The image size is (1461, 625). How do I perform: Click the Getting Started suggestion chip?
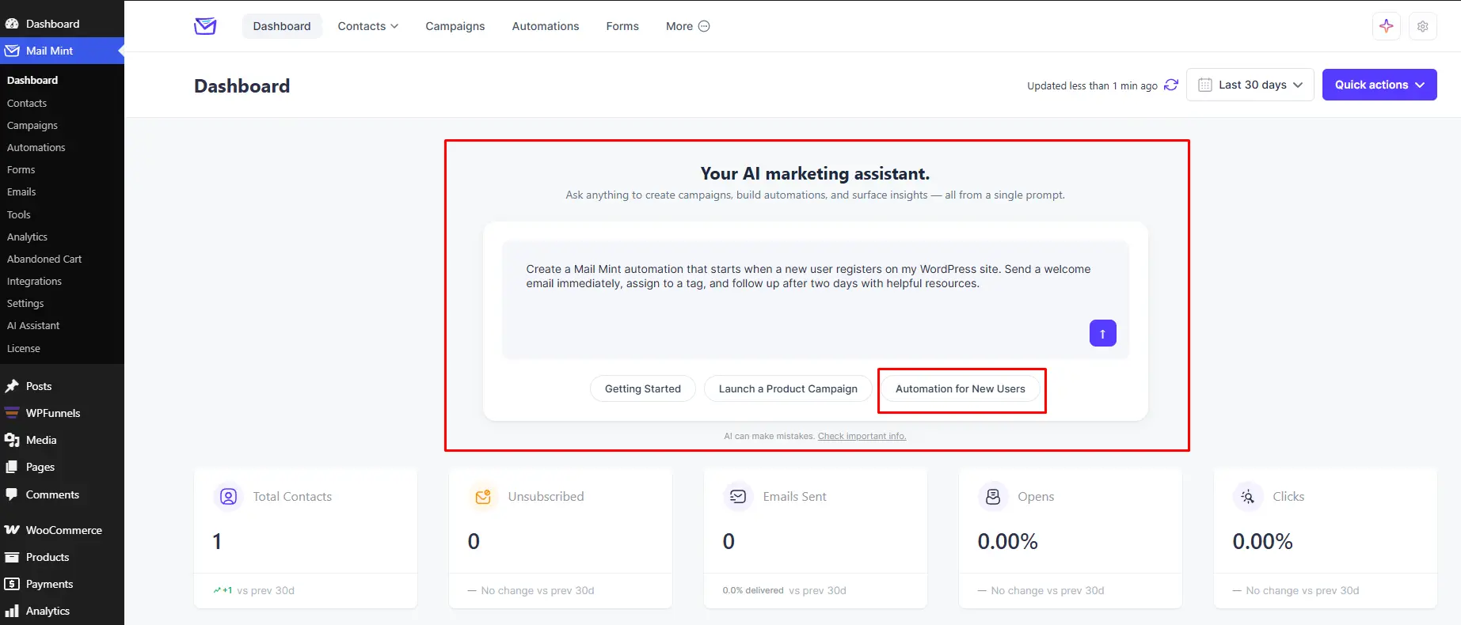[x=643, y=388]
